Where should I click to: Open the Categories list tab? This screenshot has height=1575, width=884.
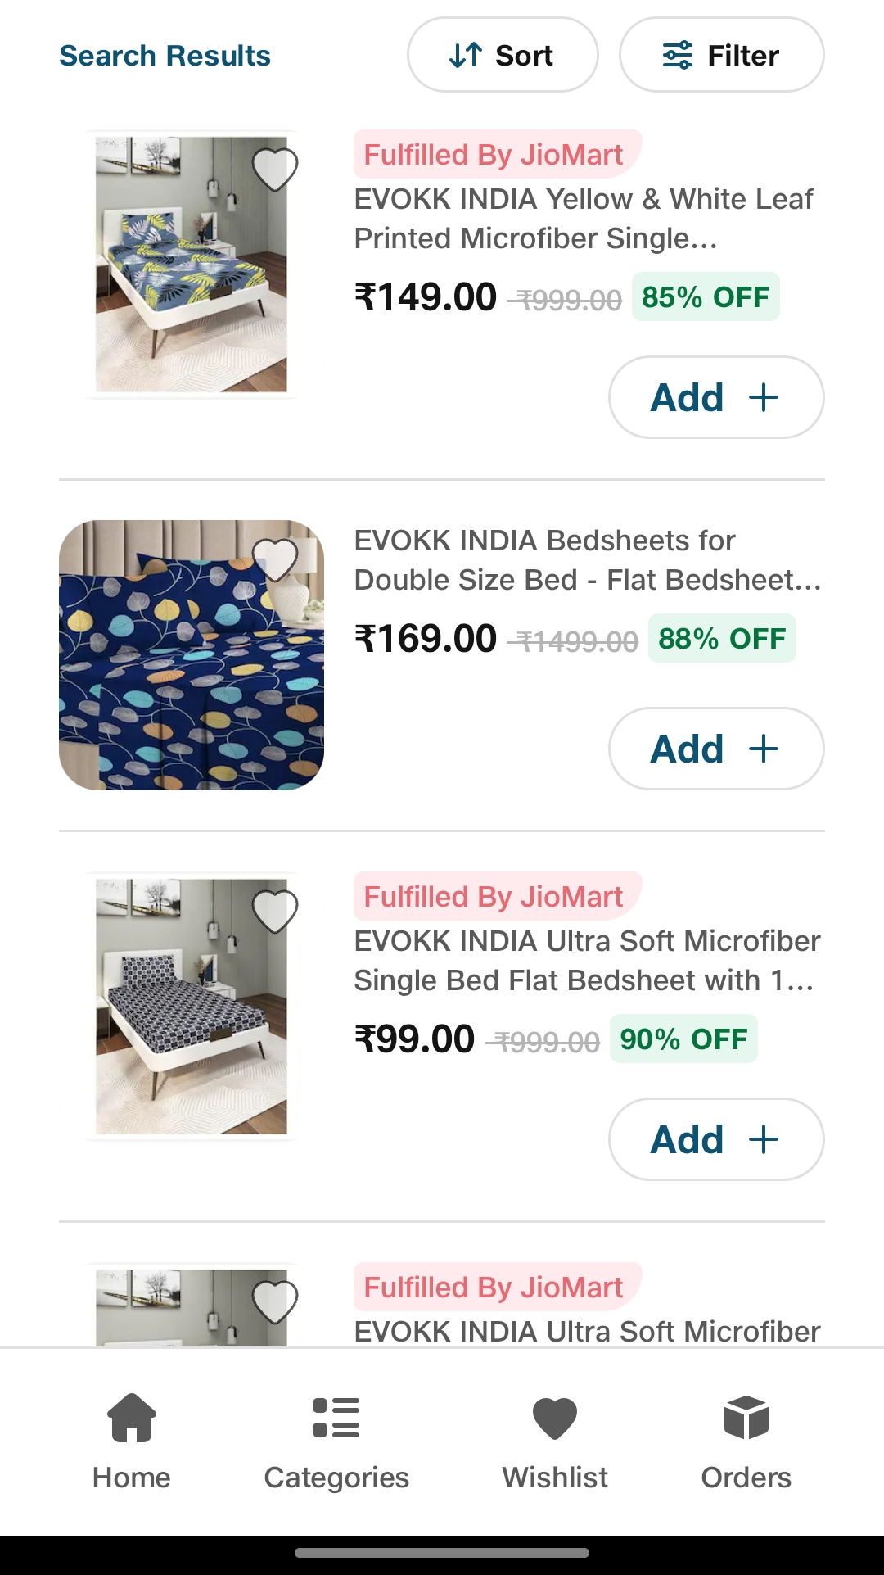tap(336, 1441)
